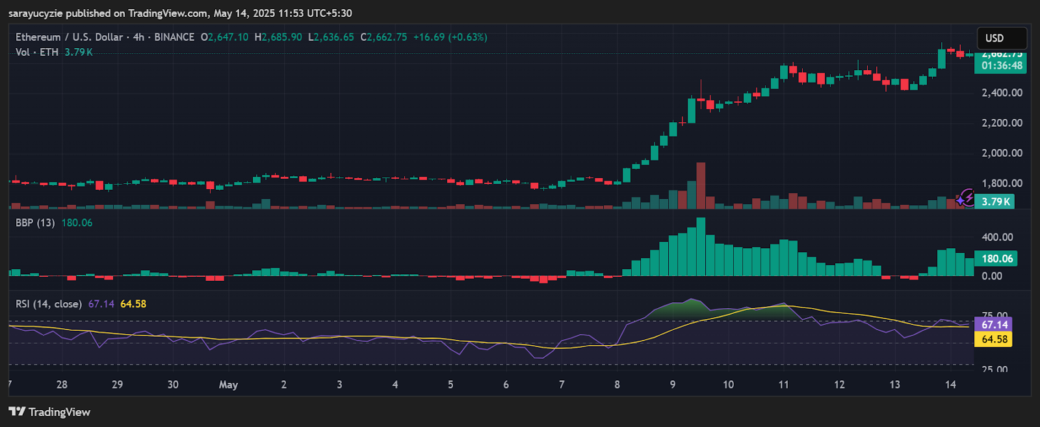Click the TradingView wordmark text
This screenshot has width=1040, height=427.
[59, 412]
